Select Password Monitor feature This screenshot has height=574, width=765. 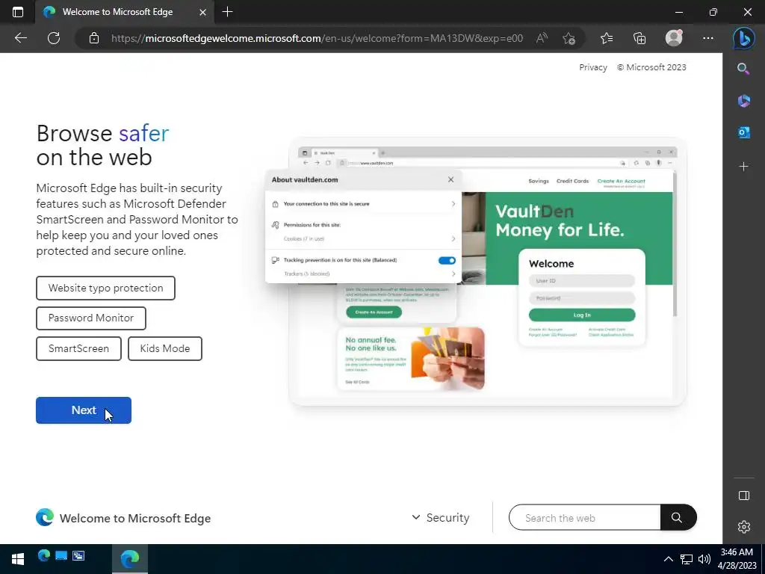(x=90, y=318)
